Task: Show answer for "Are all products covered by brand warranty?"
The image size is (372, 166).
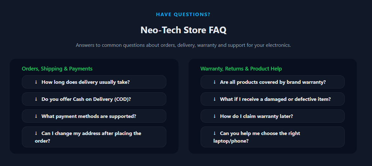Action: click(x=273, y=82)
